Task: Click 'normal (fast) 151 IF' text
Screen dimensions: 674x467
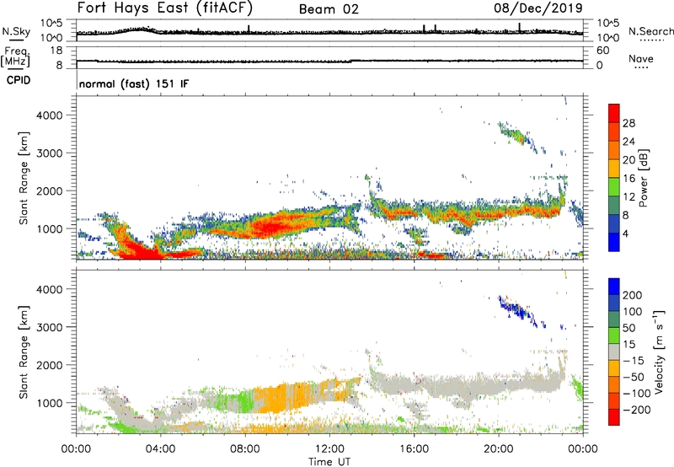Action: click(134, 83)
